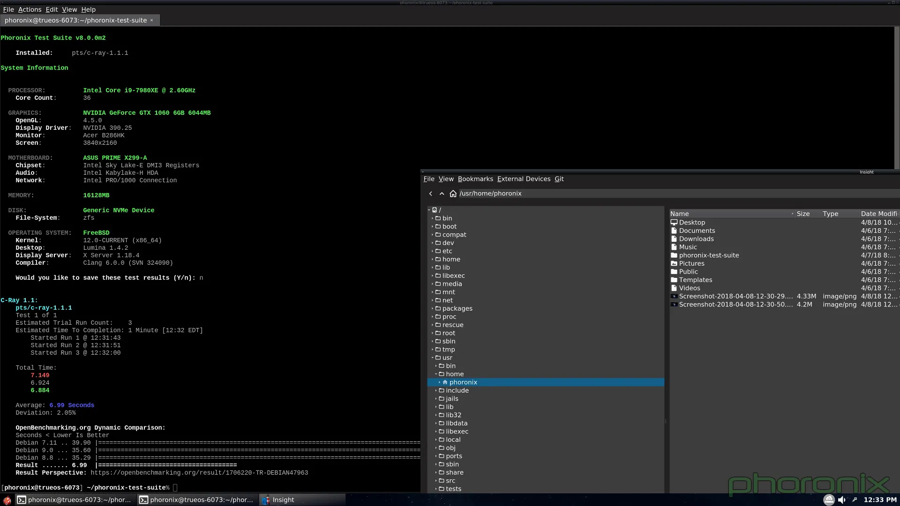
Task: Open the Desktop folder entry
Action: pyautogui.click(x=692, y=223)
